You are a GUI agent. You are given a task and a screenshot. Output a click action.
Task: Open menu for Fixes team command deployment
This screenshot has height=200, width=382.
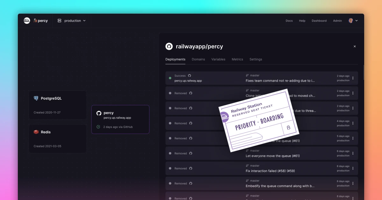pyautogui.click(x=353, y=78)
